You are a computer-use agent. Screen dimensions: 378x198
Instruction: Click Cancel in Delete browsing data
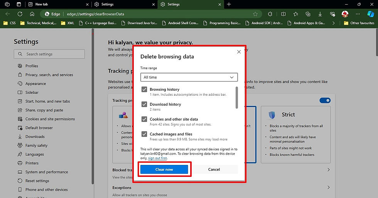click(x=214, y=170)
